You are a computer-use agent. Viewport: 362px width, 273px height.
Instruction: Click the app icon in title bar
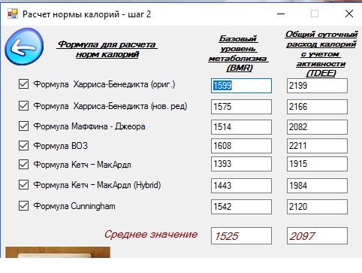(13, 14)
